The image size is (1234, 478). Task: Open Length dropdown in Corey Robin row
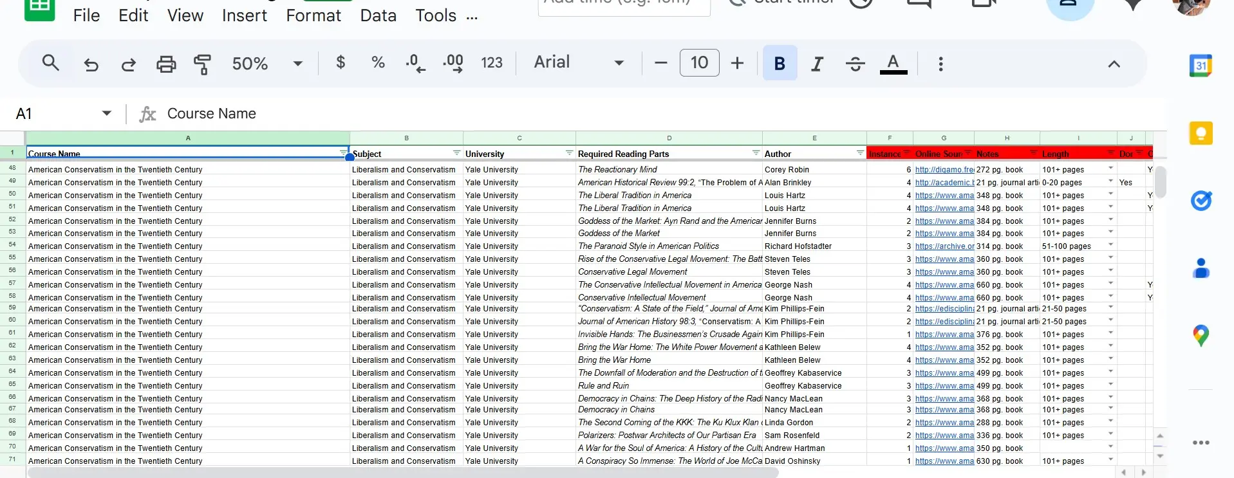coord(1110,169)
